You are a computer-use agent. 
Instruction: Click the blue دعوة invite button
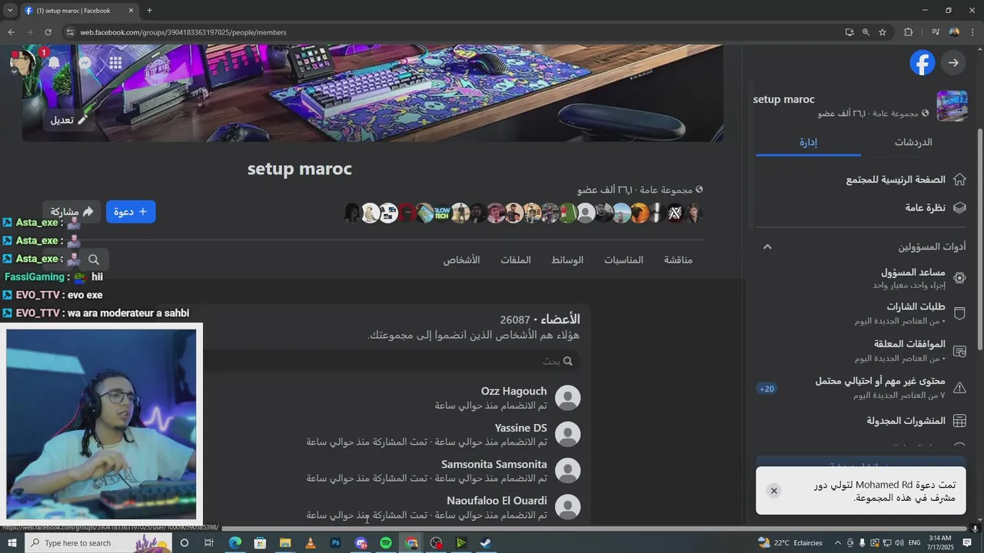[x=131, y=212]
